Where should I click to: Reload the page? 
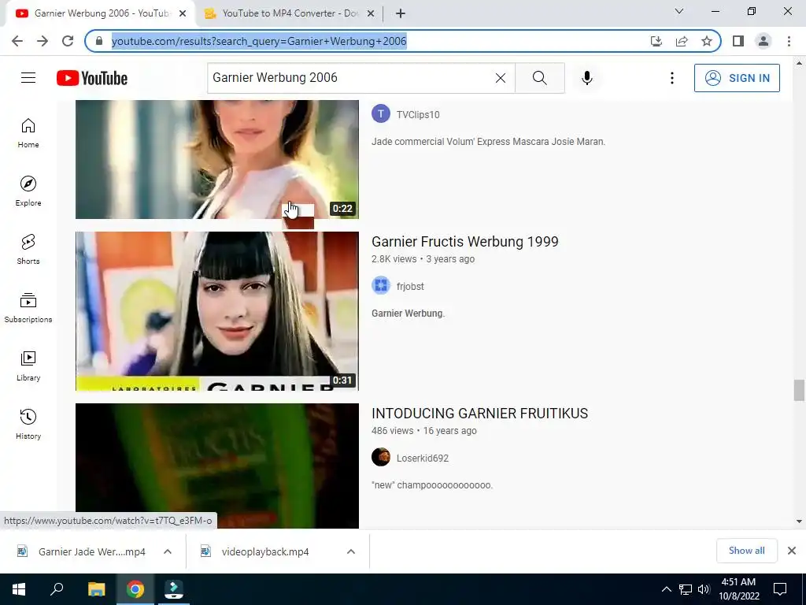tap(68, 41)
